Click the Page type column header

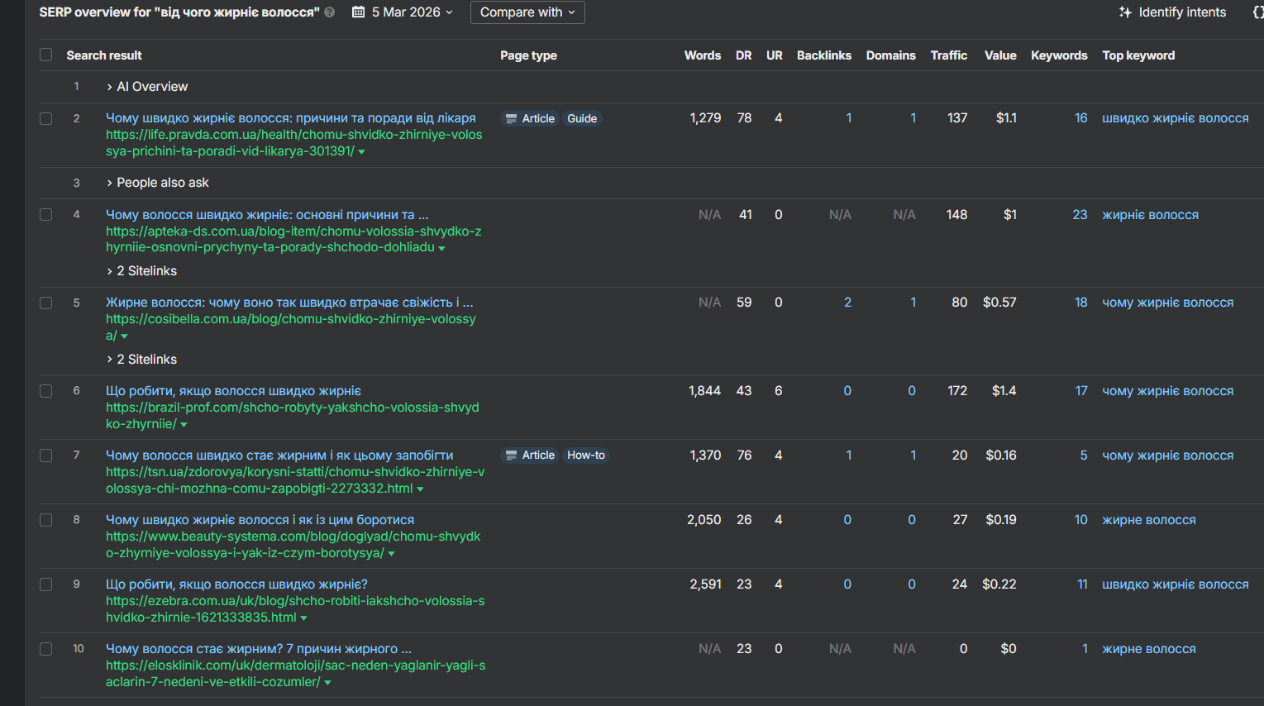point(528,55)
